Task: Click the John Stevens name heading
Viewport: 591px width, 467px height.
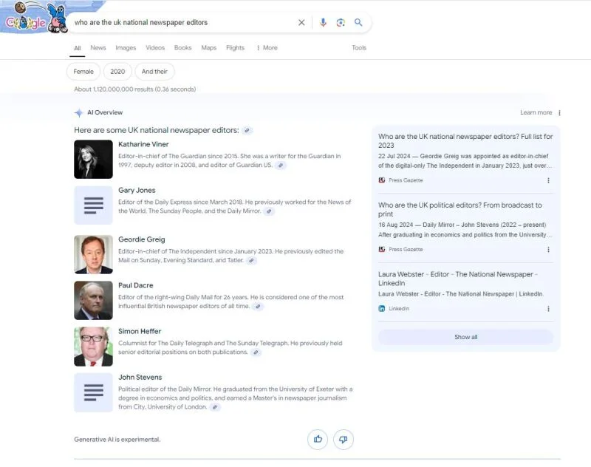Action: [140, 378]
